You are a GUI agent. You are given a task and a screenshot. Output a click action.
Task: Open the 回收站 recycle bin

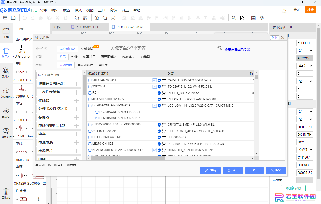(x=6, y=194)
